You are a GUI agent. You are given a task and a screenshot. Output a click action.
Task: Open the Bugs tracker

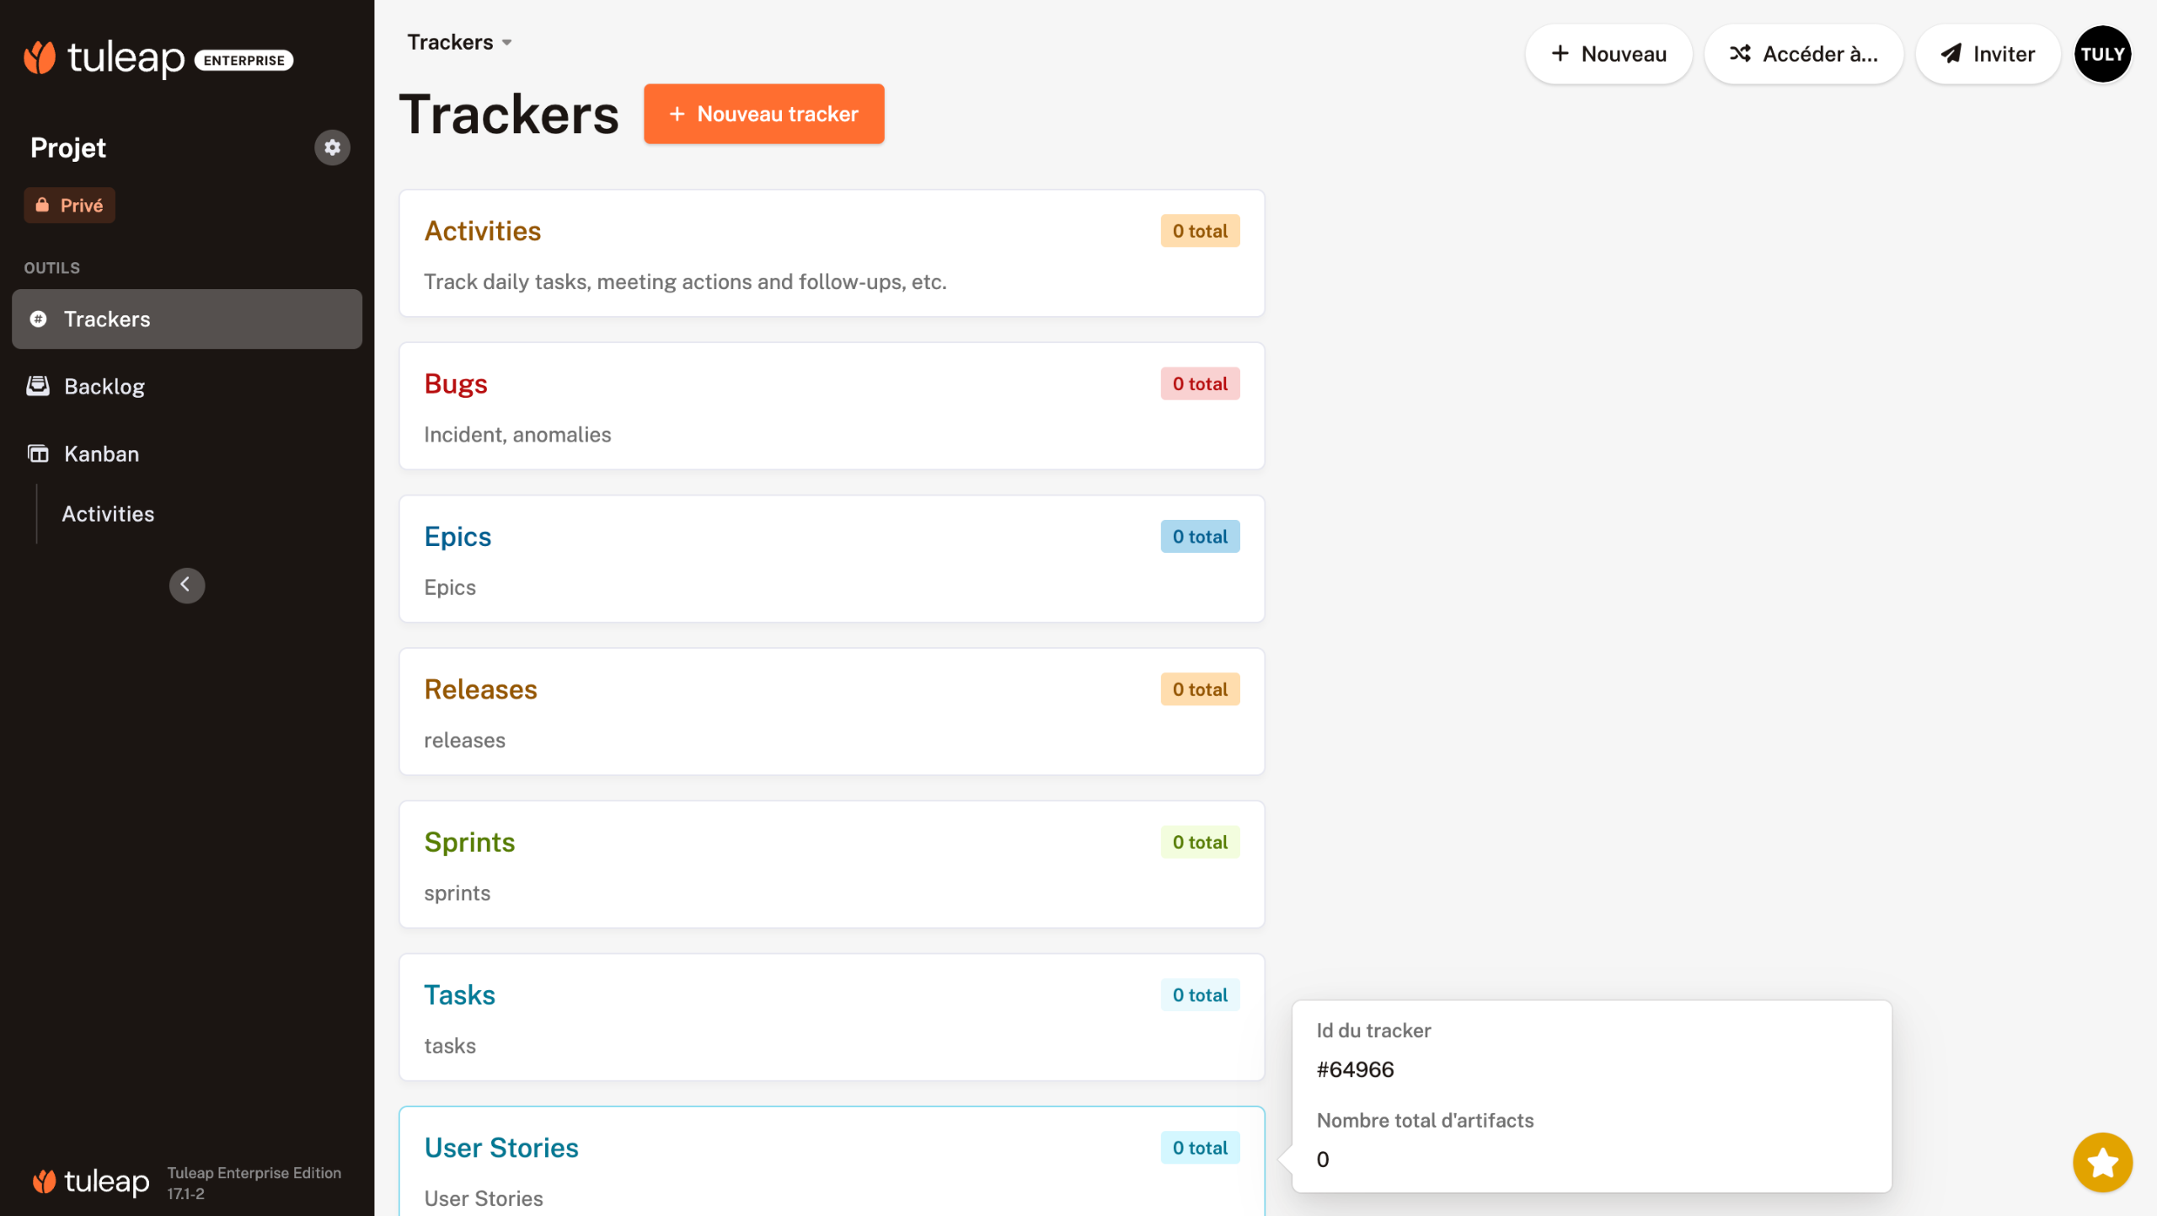[x=456, y=384]
